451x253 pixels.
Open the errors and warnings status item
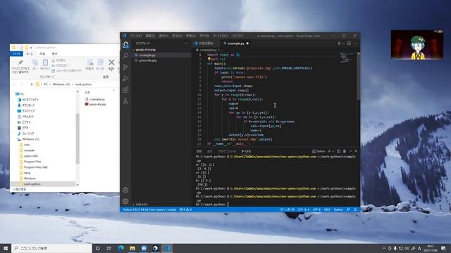(x=185, y=209)
